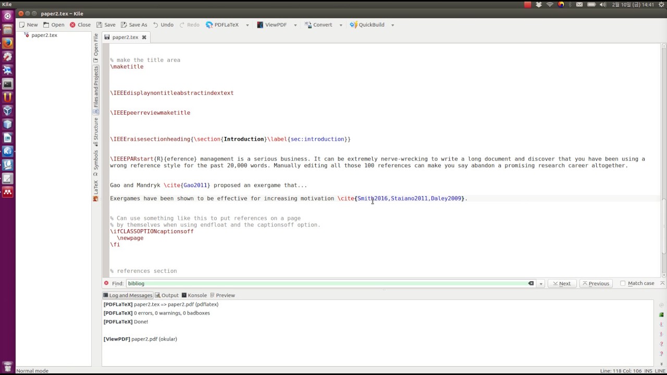Click the Convert toolbar button
The height and width of the screenshot is (375, 667).
tap(318, 24)
